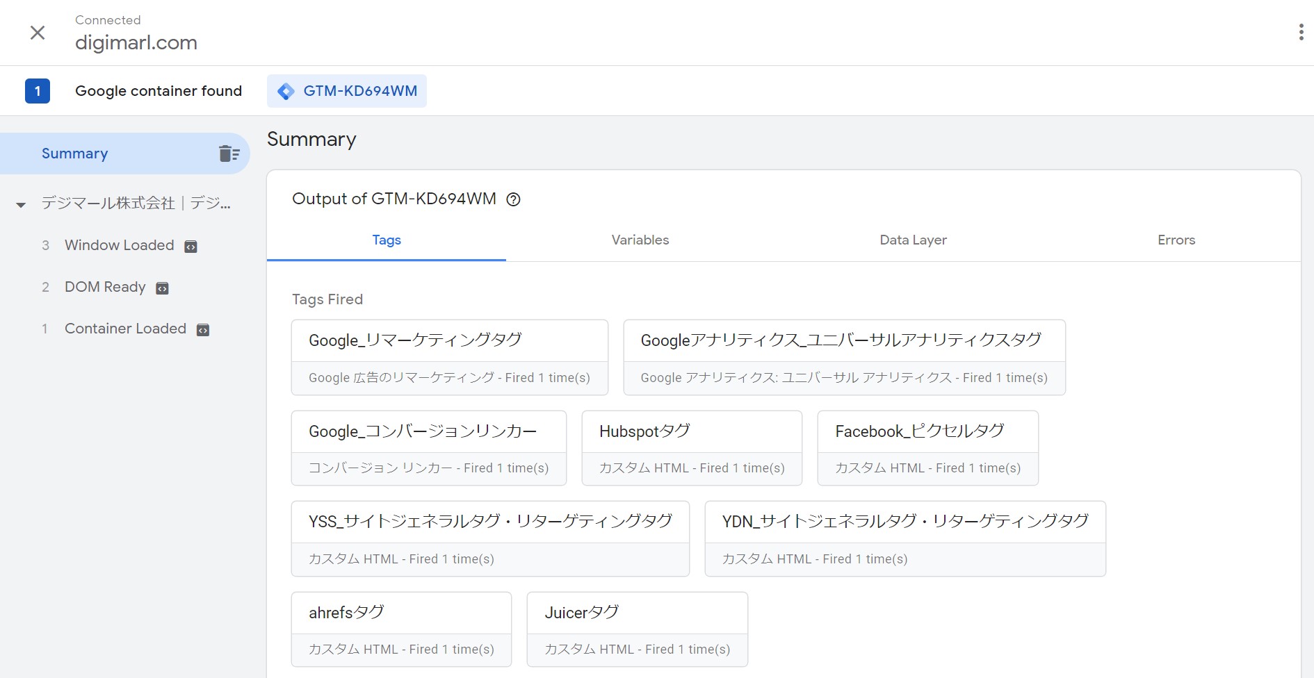Click the code icon beside DOM Ready
1314x678 pixels.
pos(162,288)
